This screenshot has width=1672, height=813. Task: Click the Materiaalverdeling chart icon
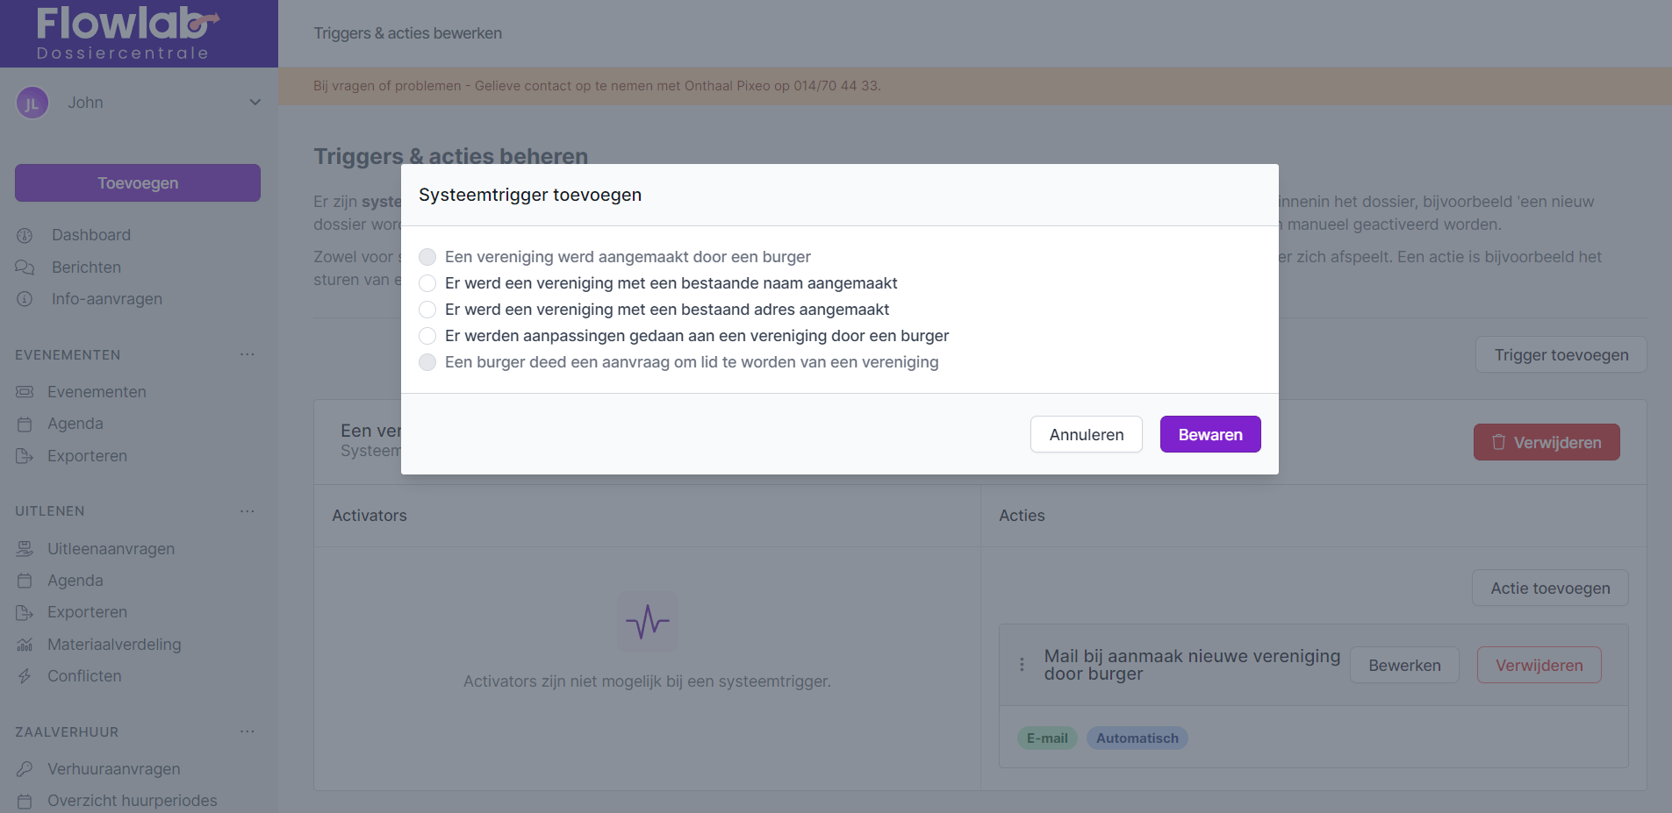click(25, 645)
